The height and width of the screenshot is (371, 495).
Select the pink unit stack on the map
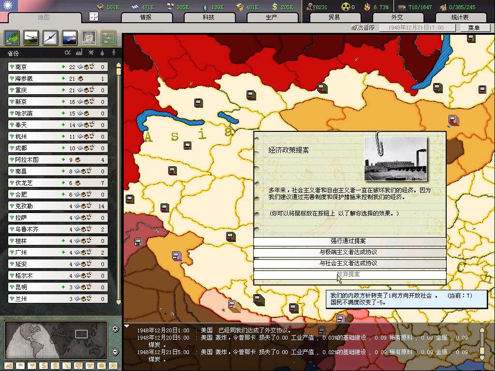(453, 120)
